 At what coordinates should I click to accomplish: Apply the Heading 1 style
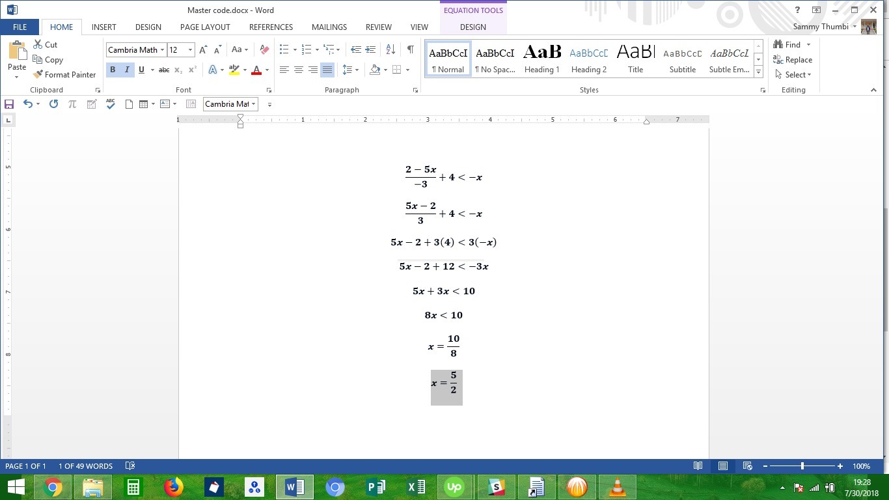542,59
